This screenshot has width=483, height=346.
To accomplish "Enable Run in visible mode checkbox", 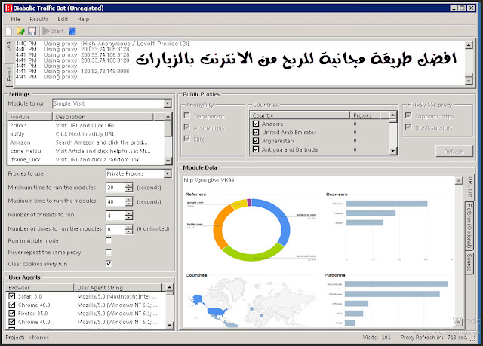I will [x=109, y=240].
